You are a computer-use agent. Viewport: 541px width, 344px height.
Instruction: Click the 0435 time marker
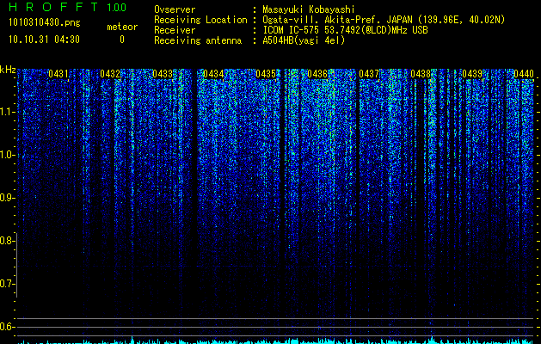pos(266,74)
